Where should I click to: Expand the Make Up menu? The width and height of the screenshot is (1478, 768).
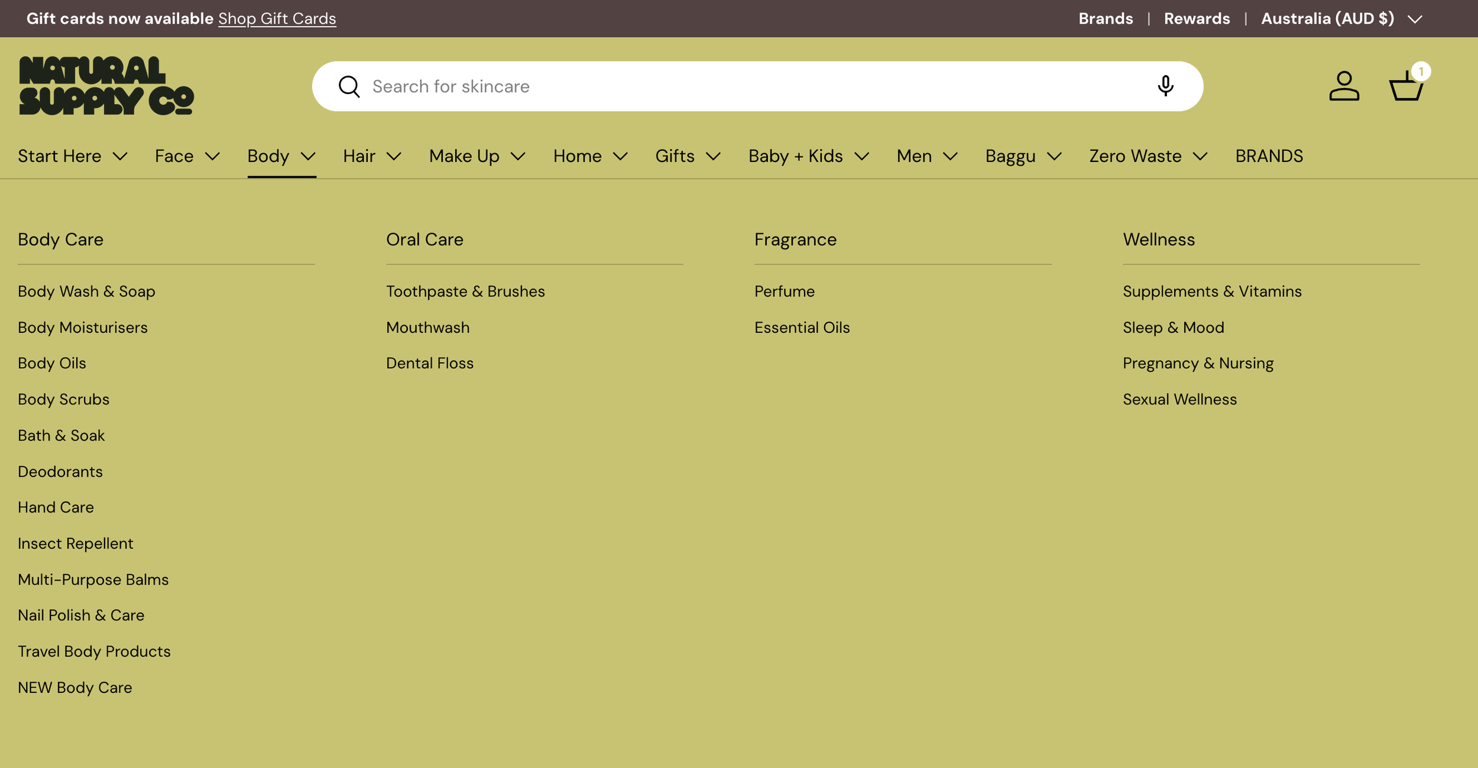[477, 156]
